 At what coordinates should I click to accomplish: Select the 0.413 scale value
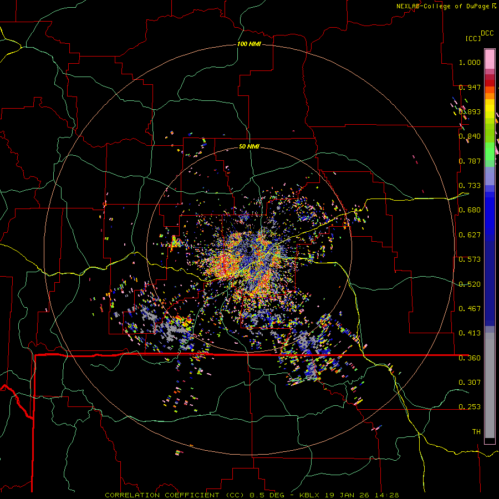click(470, 333)
